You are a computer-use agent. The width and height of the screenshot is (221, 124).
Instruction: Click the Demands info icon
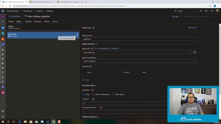(x=90, y=66)
